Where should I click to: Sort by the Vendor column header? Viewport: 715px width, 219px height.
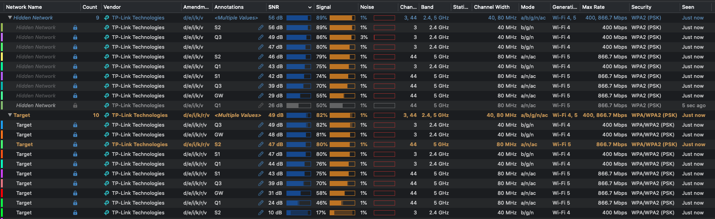(112, 7)
